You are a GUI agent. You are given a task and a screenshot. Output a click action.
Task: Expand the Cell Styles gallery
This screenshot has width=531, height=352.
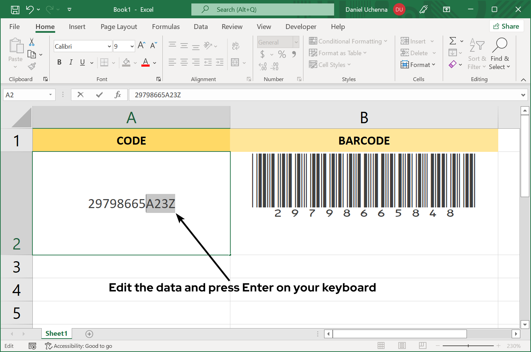330,65
